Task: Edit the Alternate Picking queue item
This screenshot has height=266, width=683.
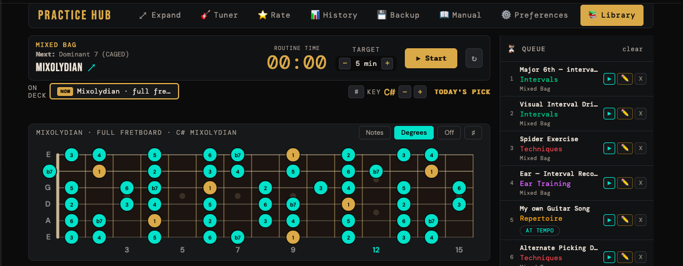Action: pos(625,257)
